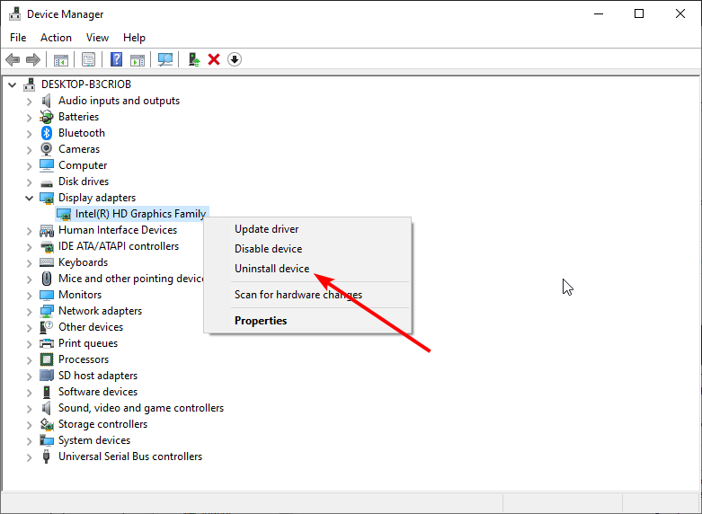
Task: Toggle the action pane toolbar icon
Action: [138, 59]
